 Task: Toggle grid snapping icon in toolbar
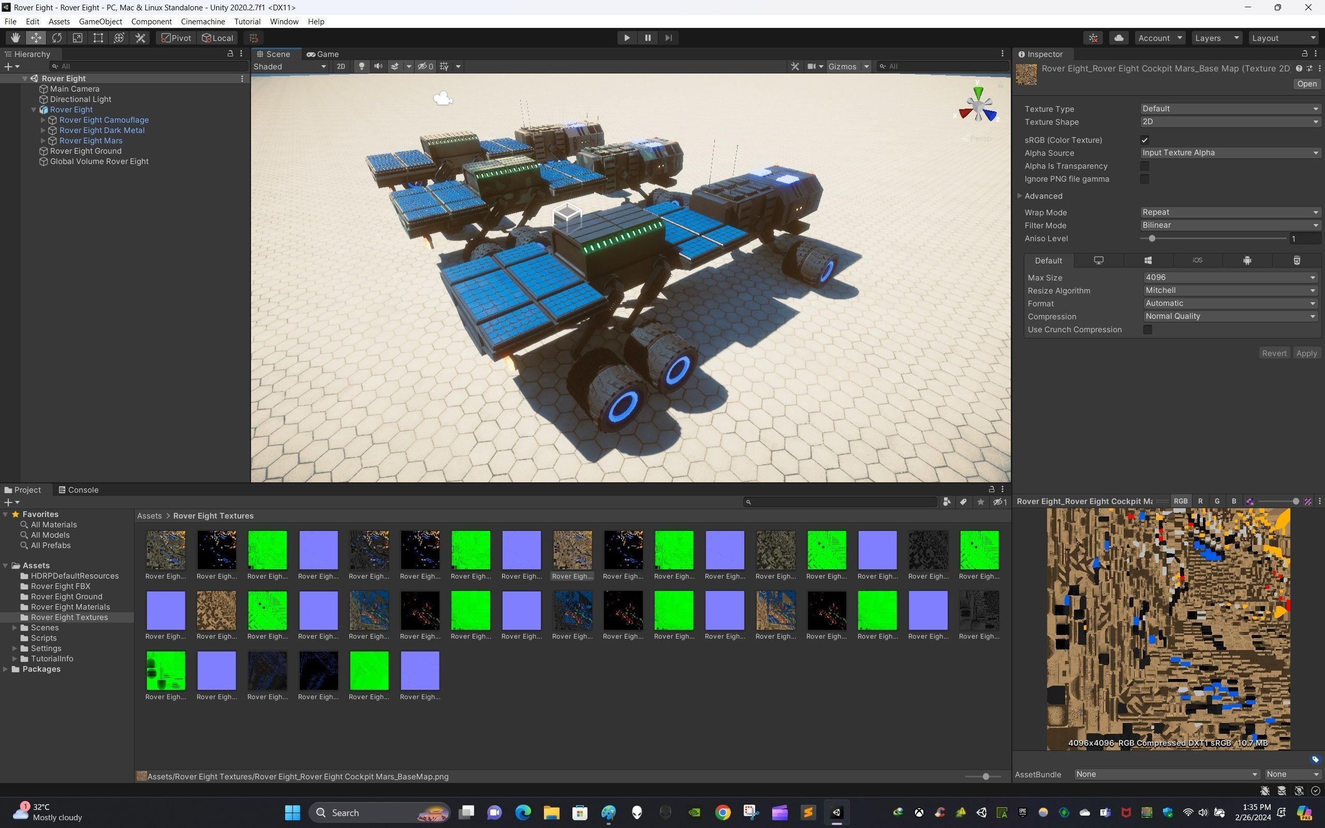click(254, 38)
